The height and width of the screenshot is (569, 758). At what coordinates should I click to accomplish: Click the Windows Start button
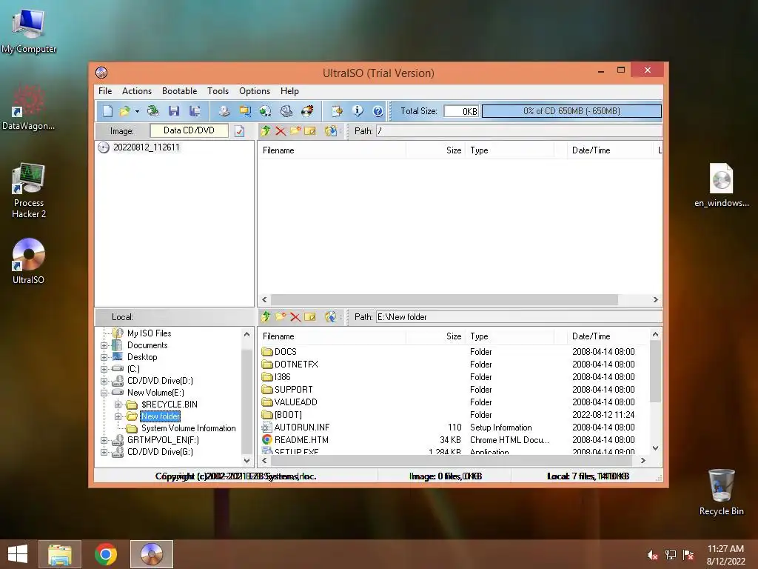pos(18,554)
